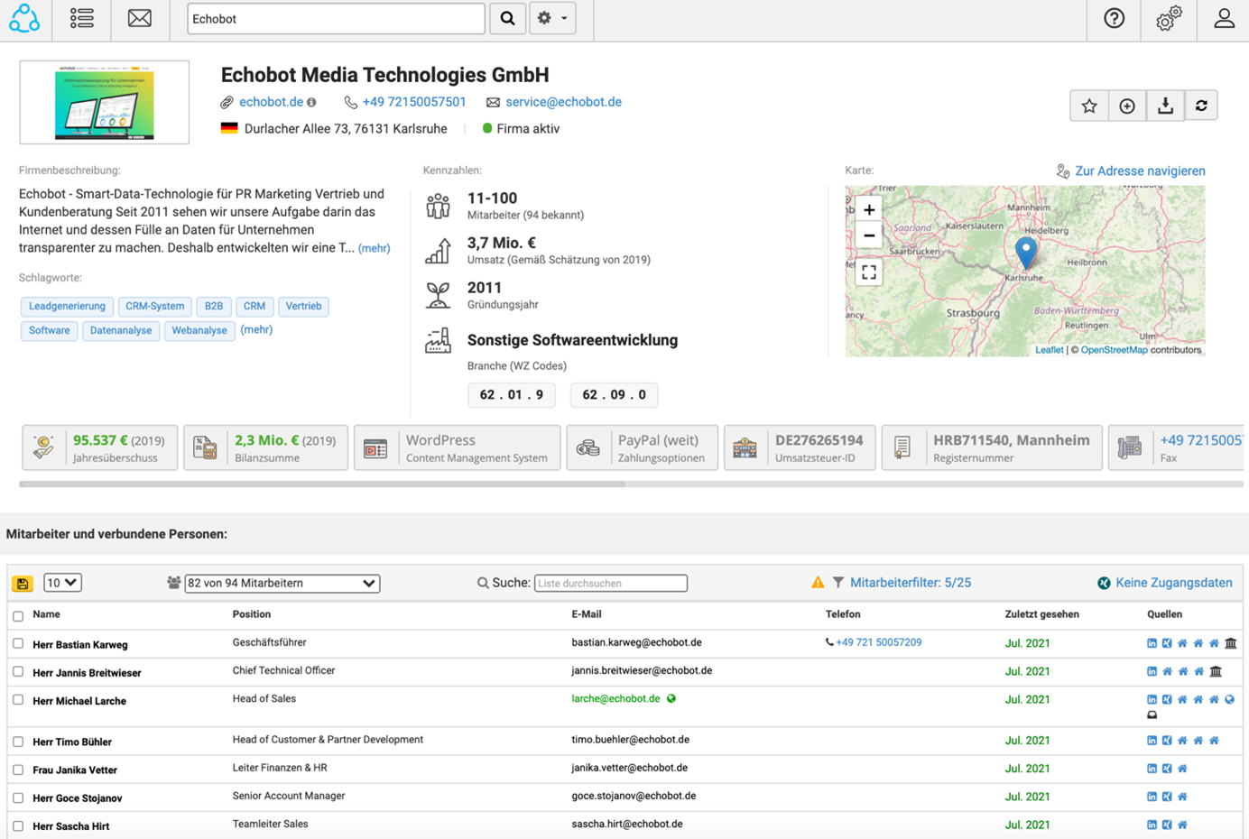
Task: Click the green save icon above the list
Action: point(23,583)
